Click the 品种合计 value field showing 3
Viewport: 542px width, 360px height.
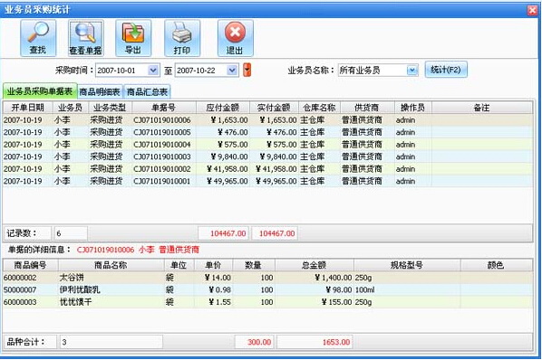click(111, 342)
